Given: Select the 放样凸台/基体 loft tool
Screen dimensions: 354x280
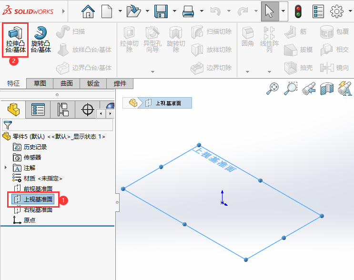Looking at the screenshot, I should [84, 50].
